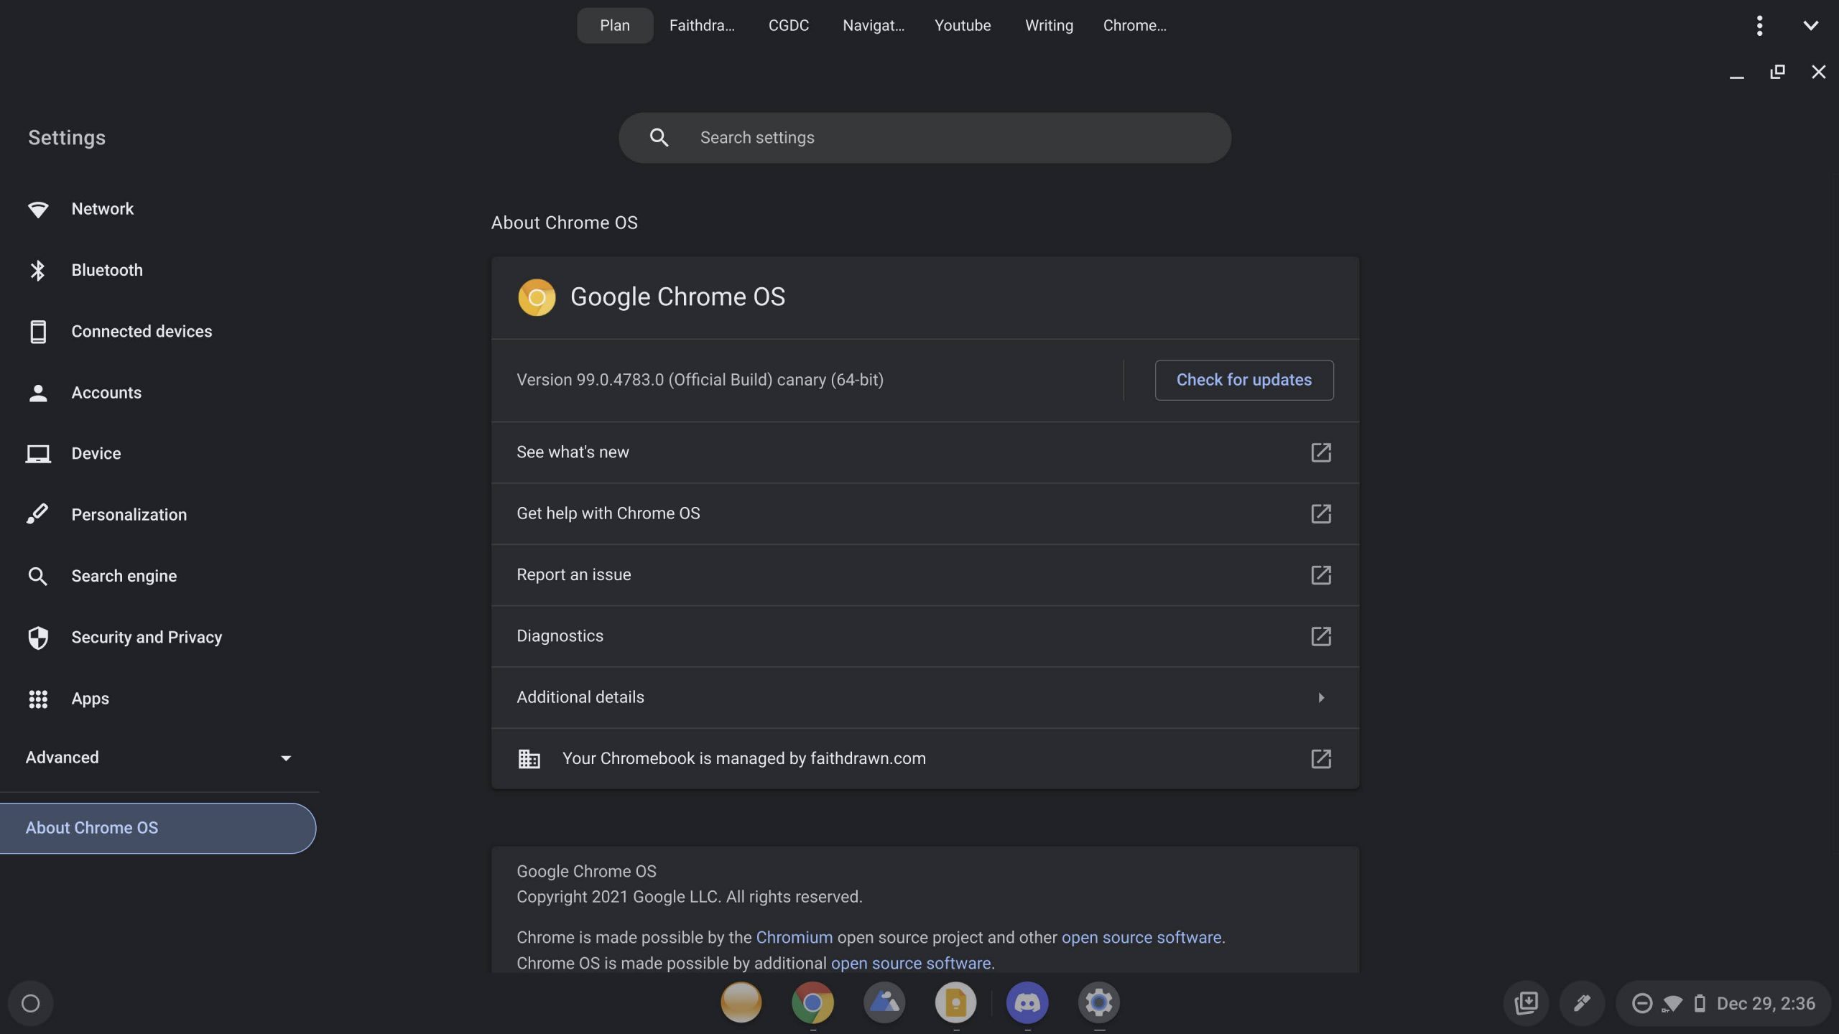The height and width of the screenshot is (1034, 1839).
Task: Select the stylus tools icon near the clock
Action: pos(1583,1002)
